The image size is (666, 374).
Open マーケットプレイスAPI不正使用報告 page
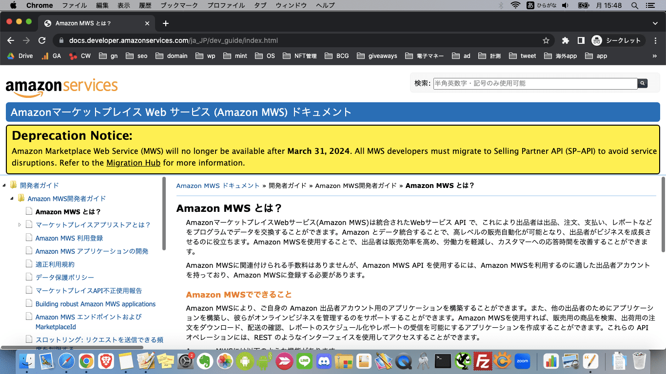[x=89, y=291]
